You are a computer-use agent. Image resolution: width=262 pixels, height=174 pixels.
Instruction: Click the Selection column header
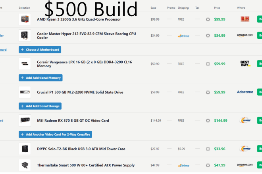click(x=24, y=8)
